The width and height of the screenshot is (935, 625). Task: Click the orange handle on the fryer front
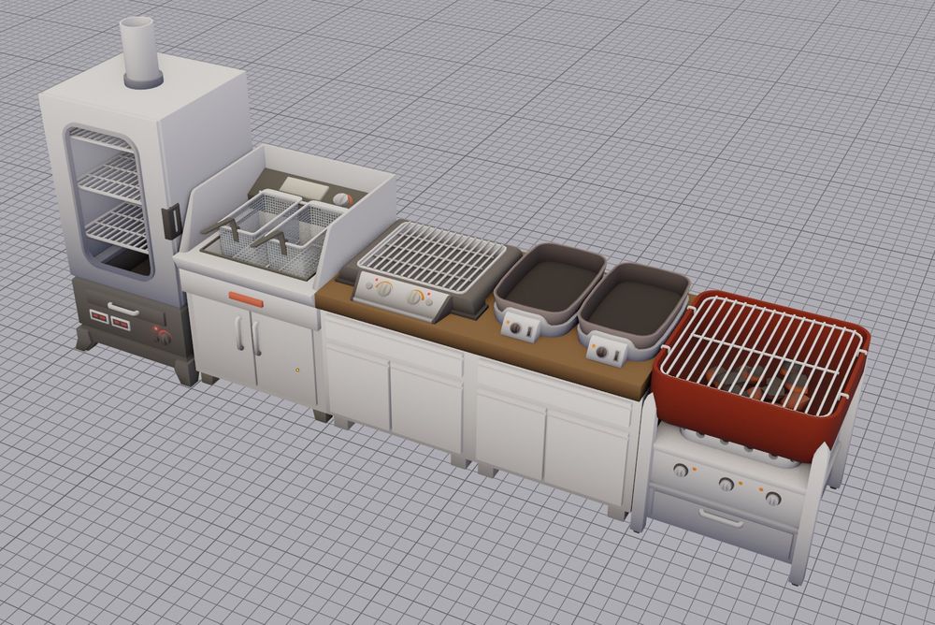click(246, 299)
